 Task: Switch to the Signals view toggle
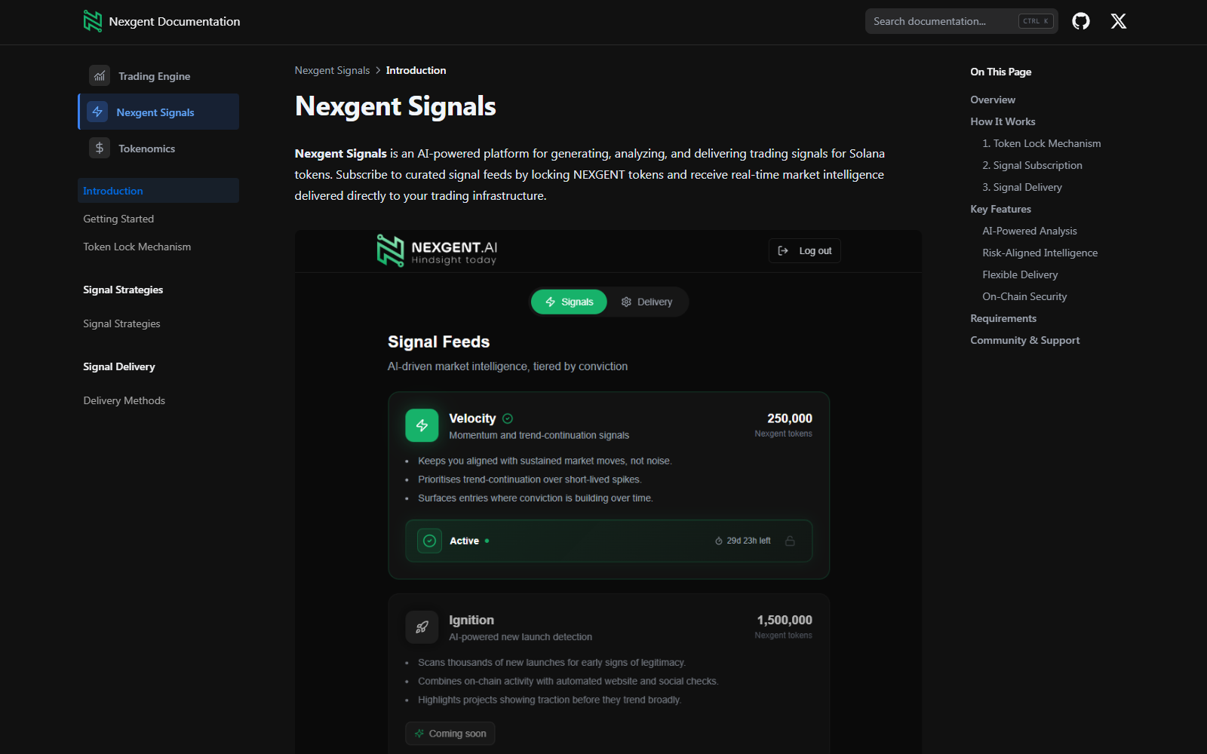point(568,302)
